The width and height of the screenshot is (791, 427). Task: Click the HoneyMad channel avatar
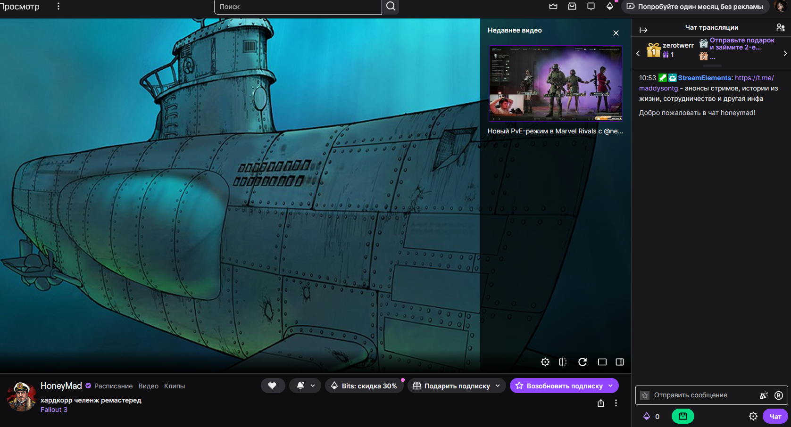coord(22,396)
